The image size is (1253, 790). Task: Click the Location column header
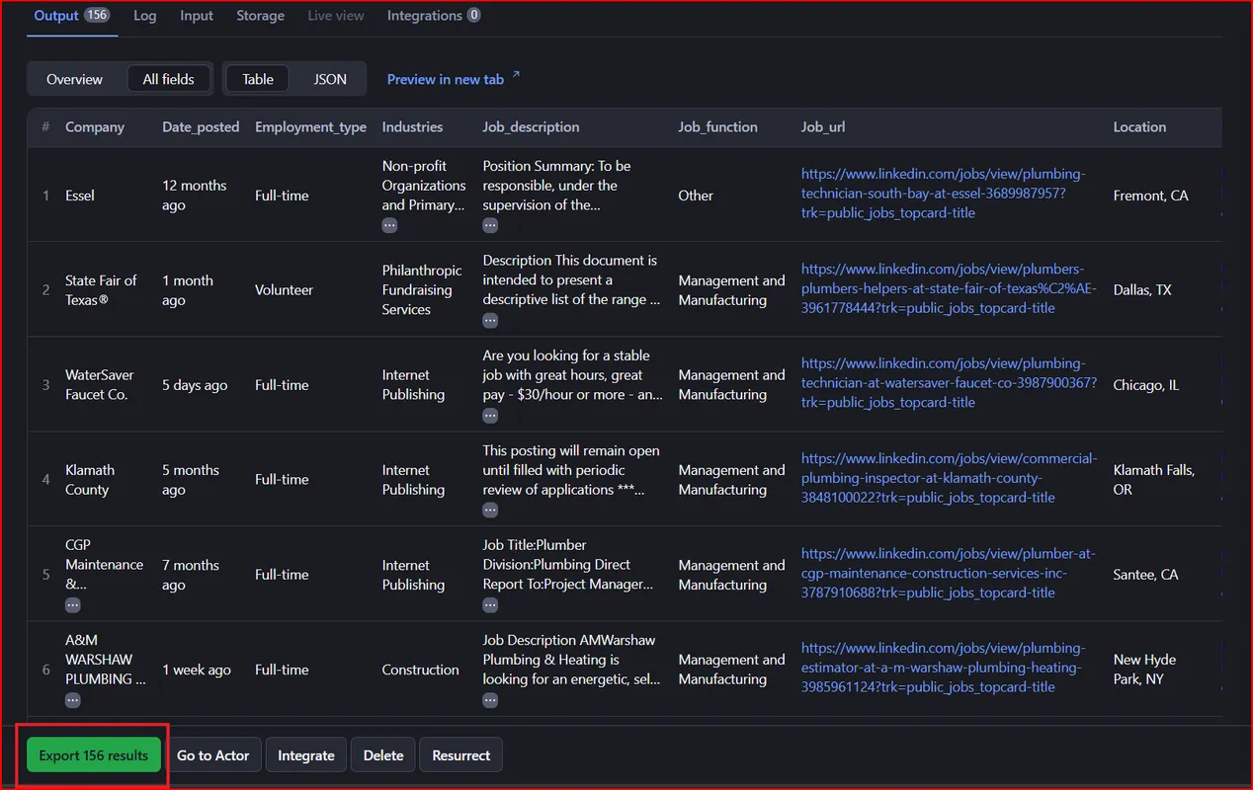tap(1139, 126)
